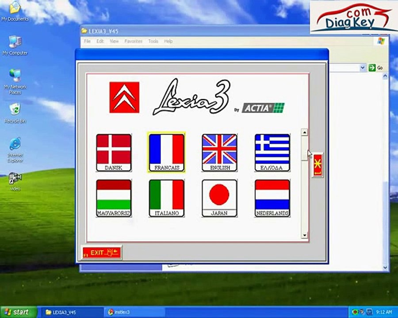The image size is (398, 318).
Task: Pick the English Union Jack flag
Action: coord(219,153)
